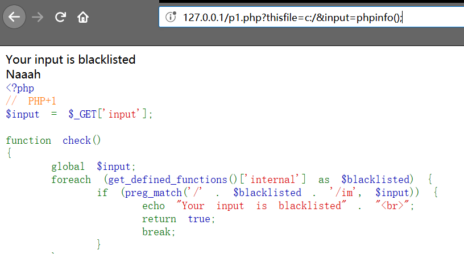
Task: Click the closing brace below 'break;'
Action: click(x=100, y=245)
